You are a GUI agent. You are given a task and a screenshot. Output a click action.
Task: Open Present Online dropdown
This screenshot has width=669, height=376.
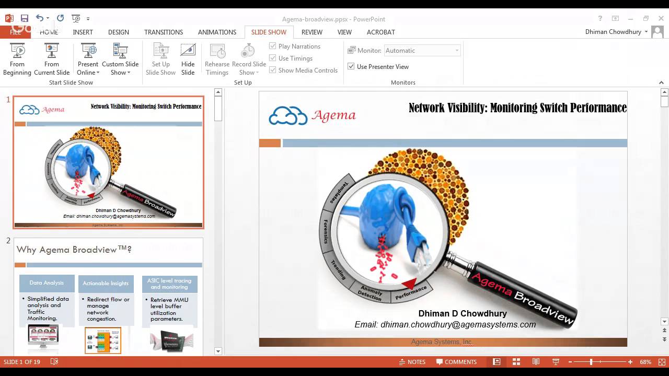pyautogui.click(x=88, y=68)
